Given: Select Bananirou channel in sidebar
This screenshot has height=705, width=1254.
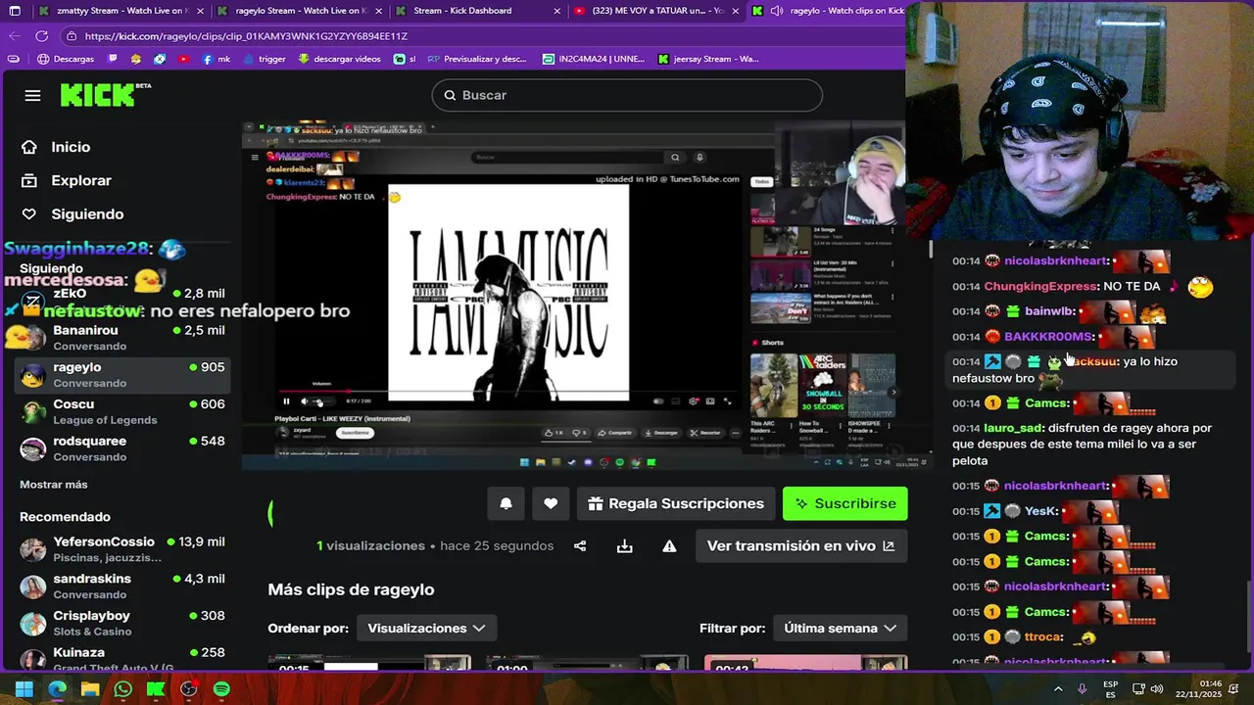Looking at the screenshot, I should tap(122, 338).
